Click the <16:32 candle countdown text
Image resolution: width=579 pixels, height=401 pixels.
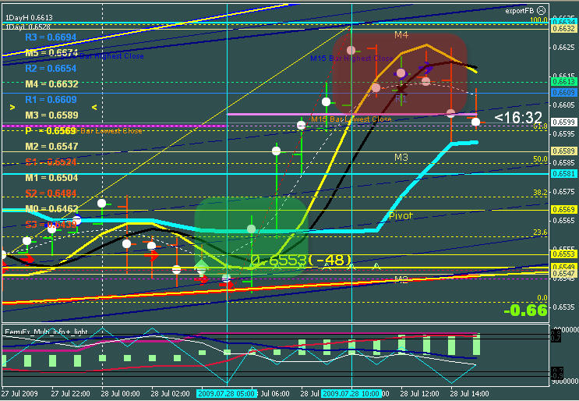click(x=518, y=118)
